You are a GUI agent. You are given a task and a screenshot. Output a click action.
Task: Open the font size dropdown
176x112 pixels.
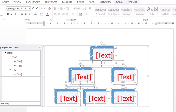[x=29, y=9]
